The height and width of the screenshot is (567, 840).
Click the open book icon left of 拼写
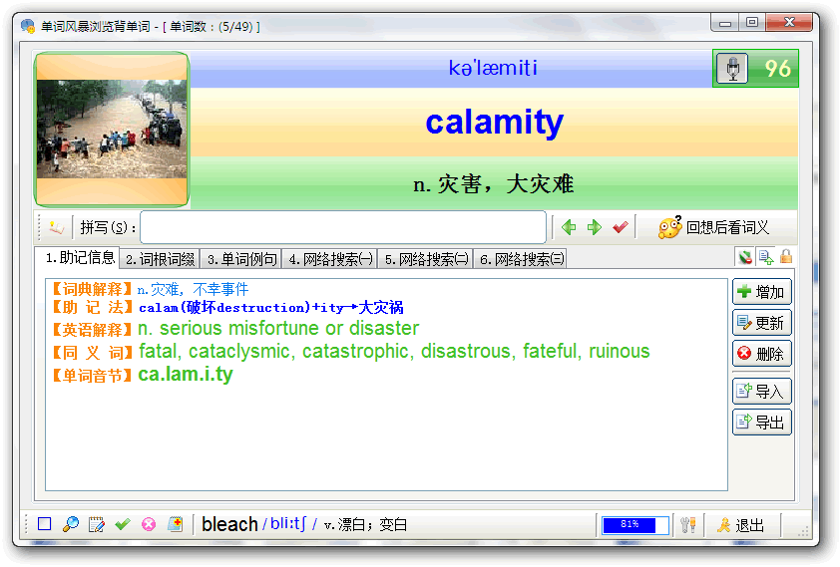[x=57, y=227]
